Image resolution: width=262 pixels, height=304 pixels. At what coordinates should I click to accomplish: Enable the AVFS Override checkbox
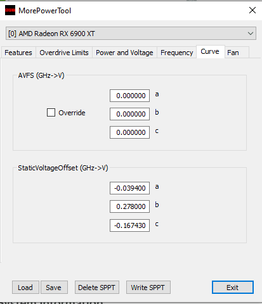tap(51, 113)
